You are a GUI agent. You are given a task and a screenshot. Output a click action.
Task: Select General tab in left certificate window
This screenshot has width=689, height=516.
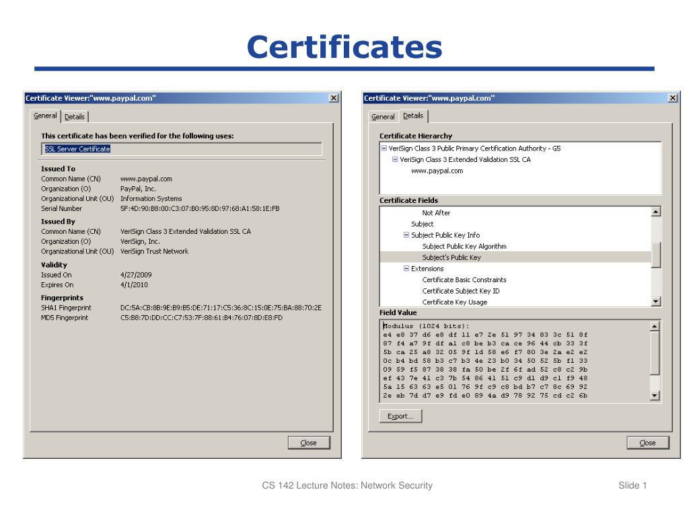45,116
